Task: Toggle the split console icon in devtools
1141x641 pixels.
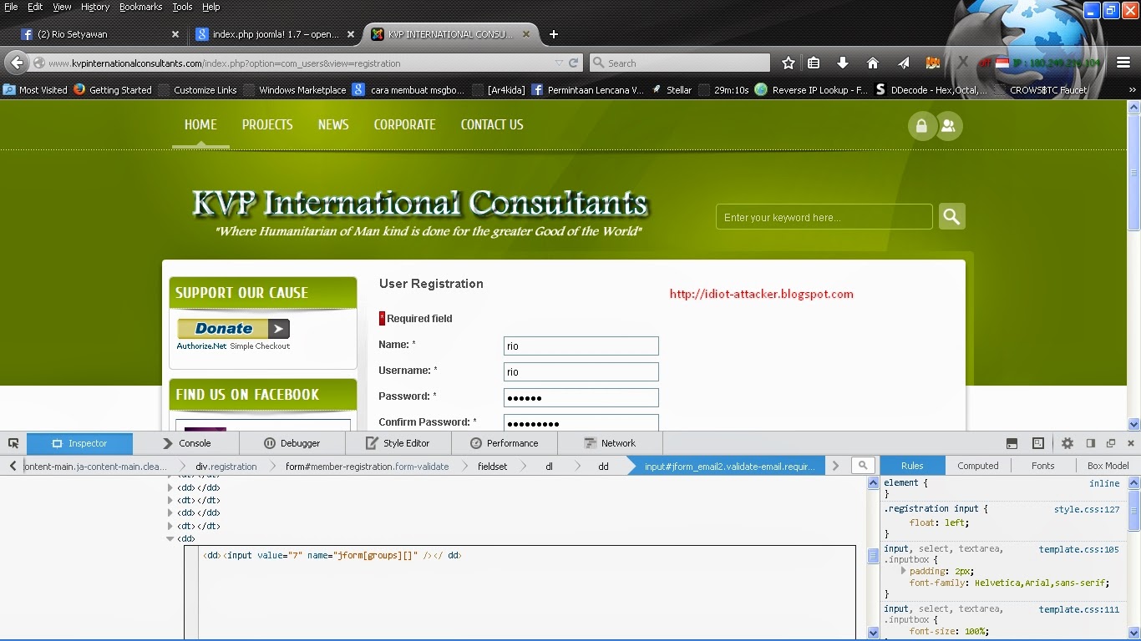Action: point(1012,443)
